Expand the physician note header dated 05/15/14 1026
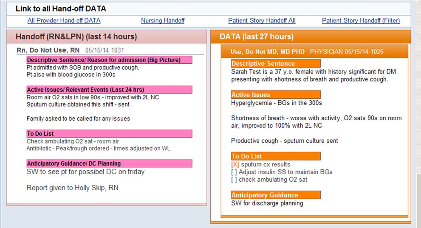 tap(307, 52)
